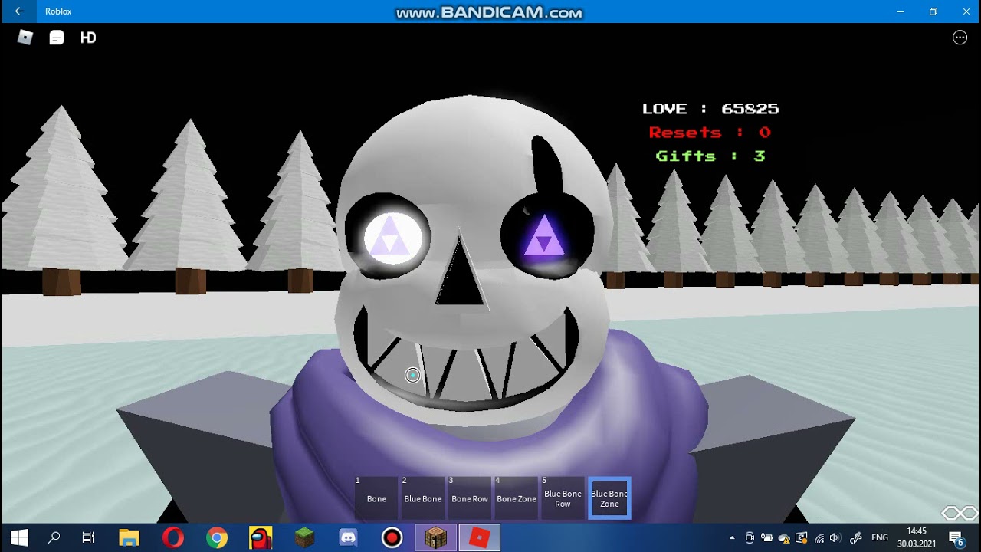Open Wi-Fi network tray icon
Viewport: 981px width, 552px height.
click(819, 538)
